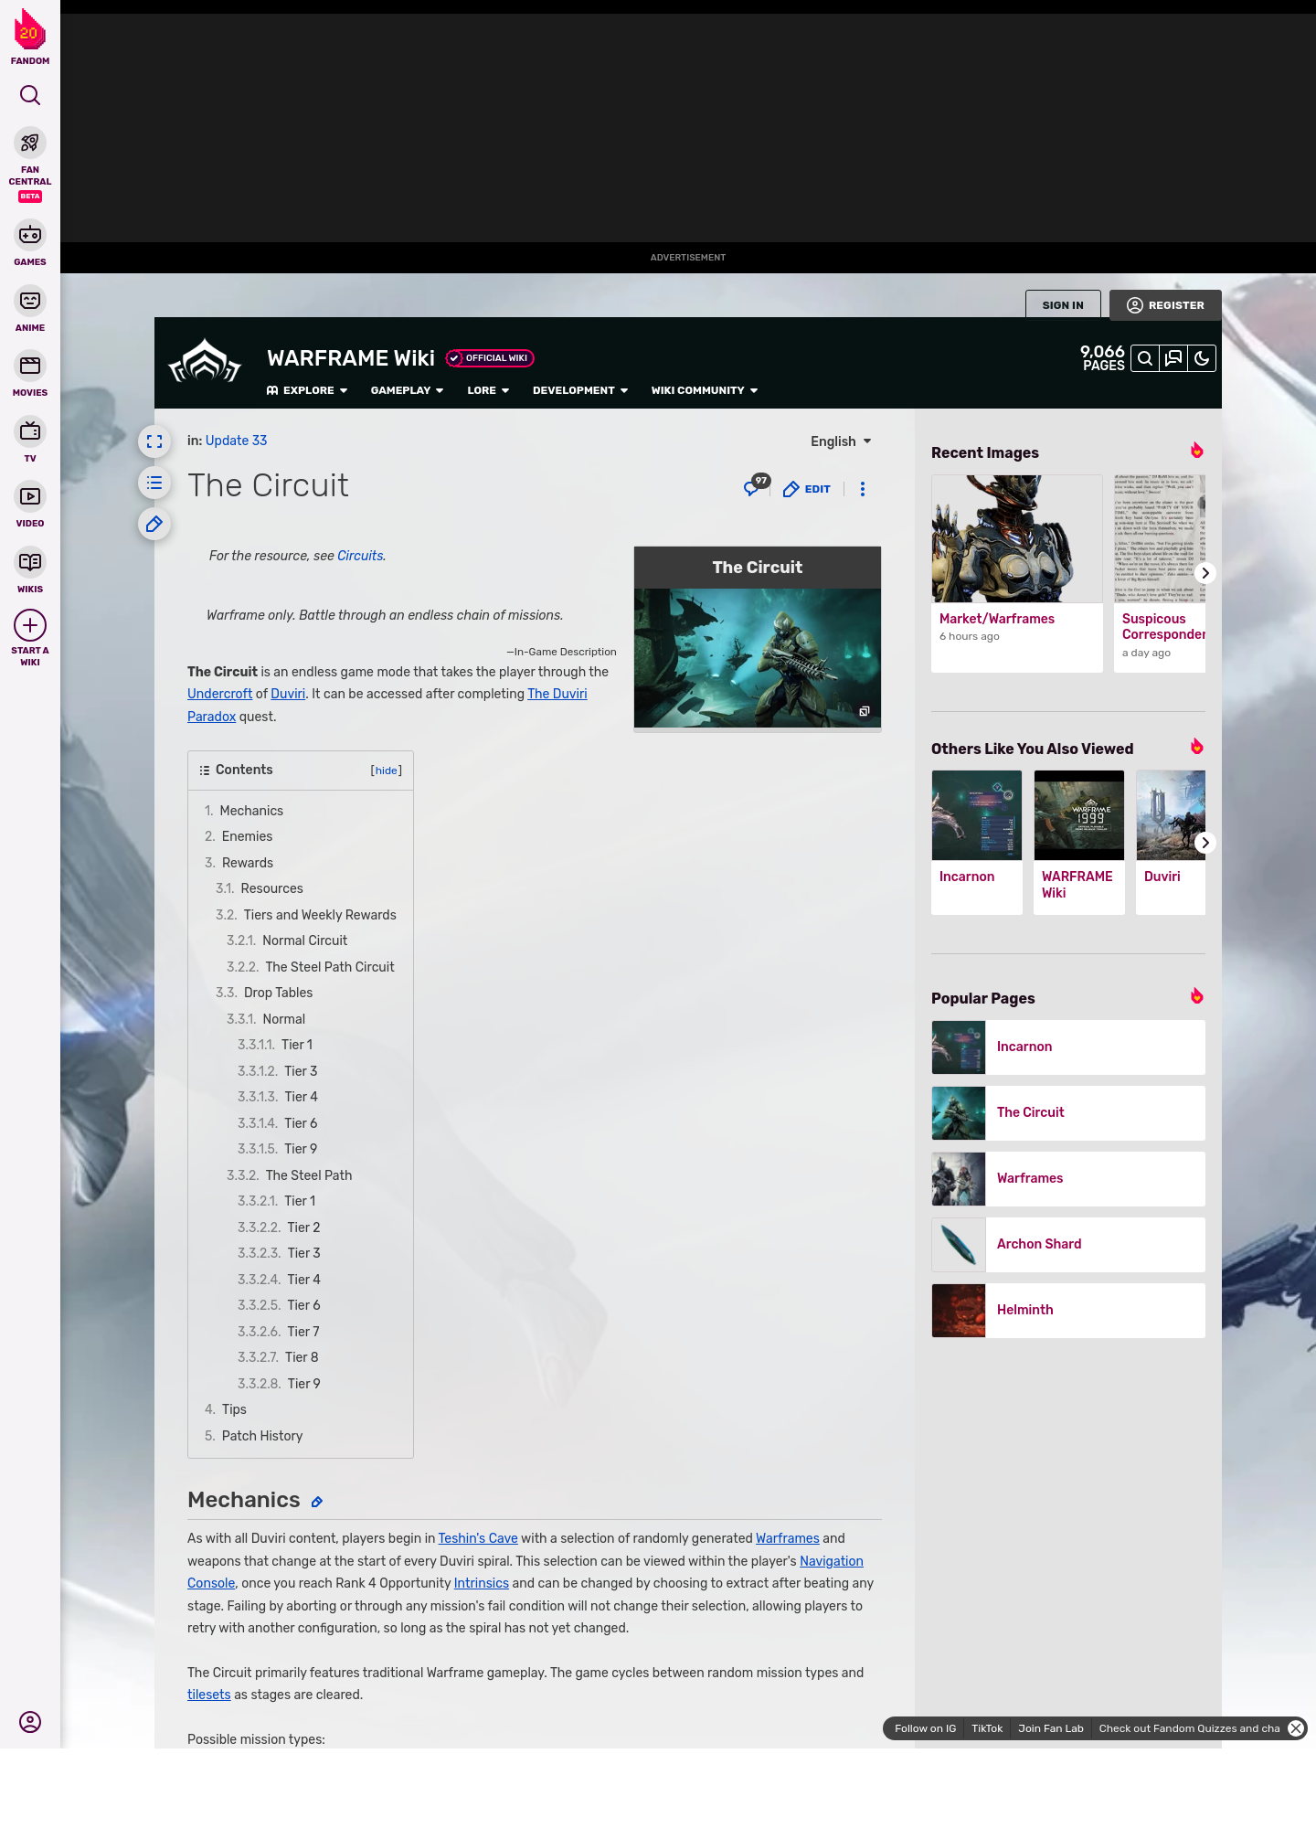Screen dimensions: 1316x1828
Task: Hide the Contents table
Action: click(x=387, y=771)
